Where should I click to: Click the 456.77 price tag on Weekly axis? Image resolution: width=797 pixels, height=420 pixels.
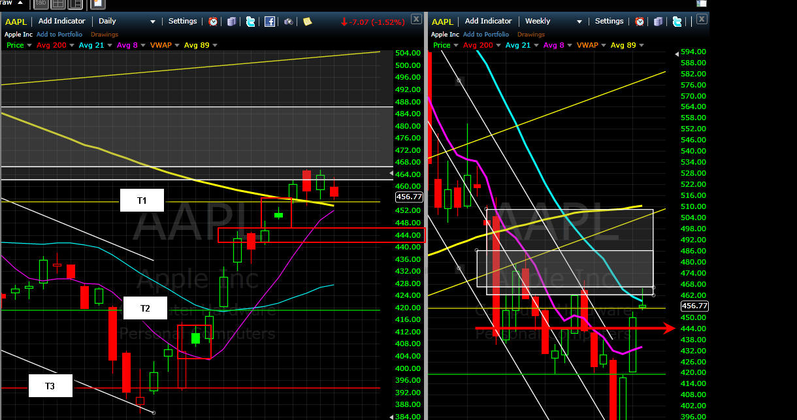(x=694, y=306)
